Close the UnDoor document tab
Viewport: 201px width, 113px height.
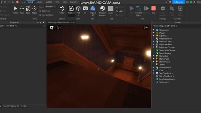click(73, 22)
